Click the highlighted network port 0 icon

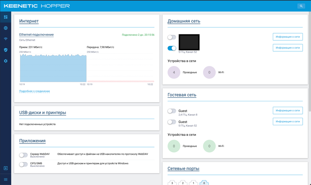(204, 183)
